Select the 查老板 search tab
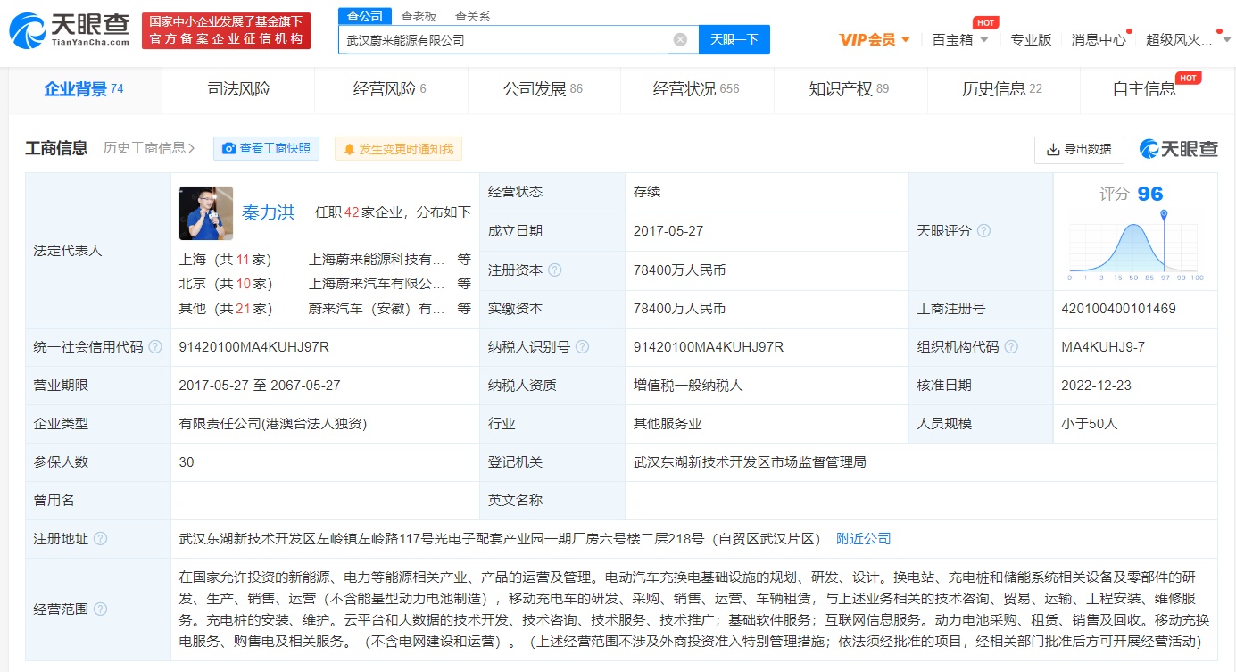Image resolution: width=1236 pixels, height=672 pixels. pos(419,16)
